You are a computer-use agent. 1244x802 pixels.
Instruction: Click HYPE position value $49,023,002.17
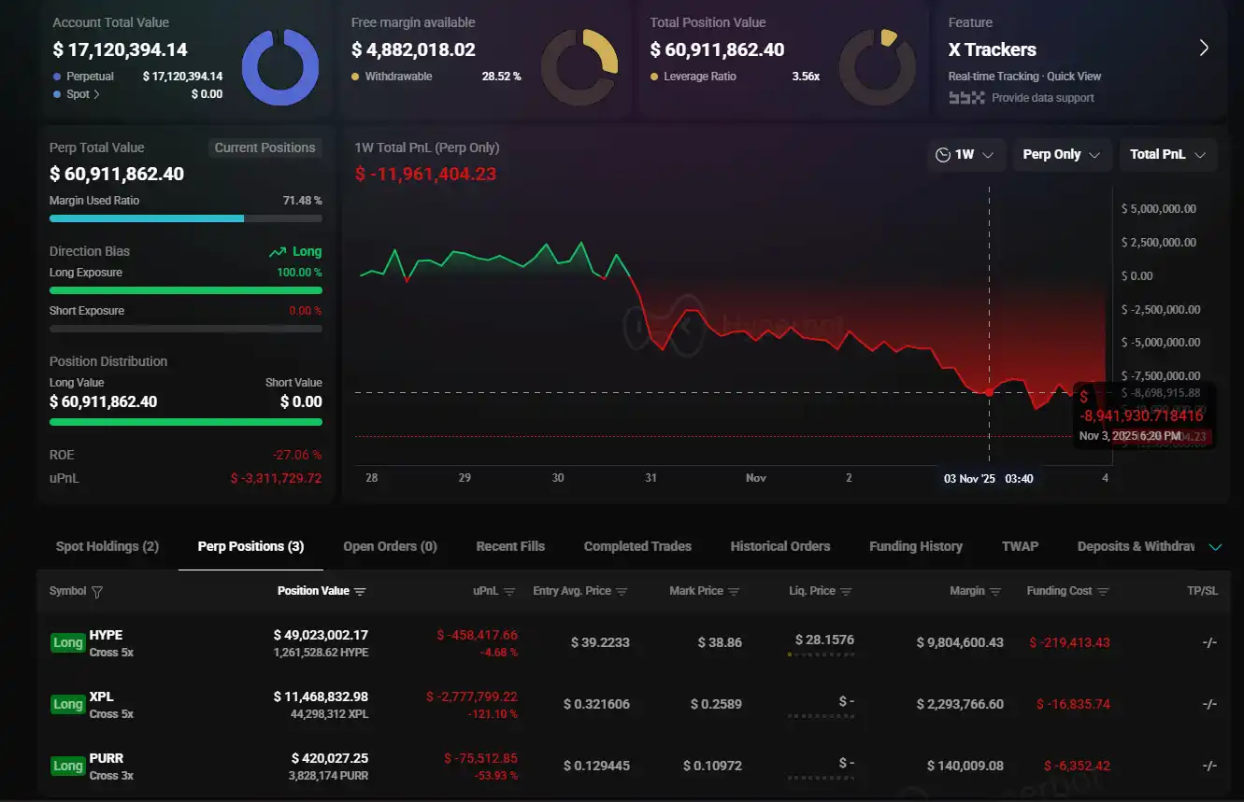point(321,635)
